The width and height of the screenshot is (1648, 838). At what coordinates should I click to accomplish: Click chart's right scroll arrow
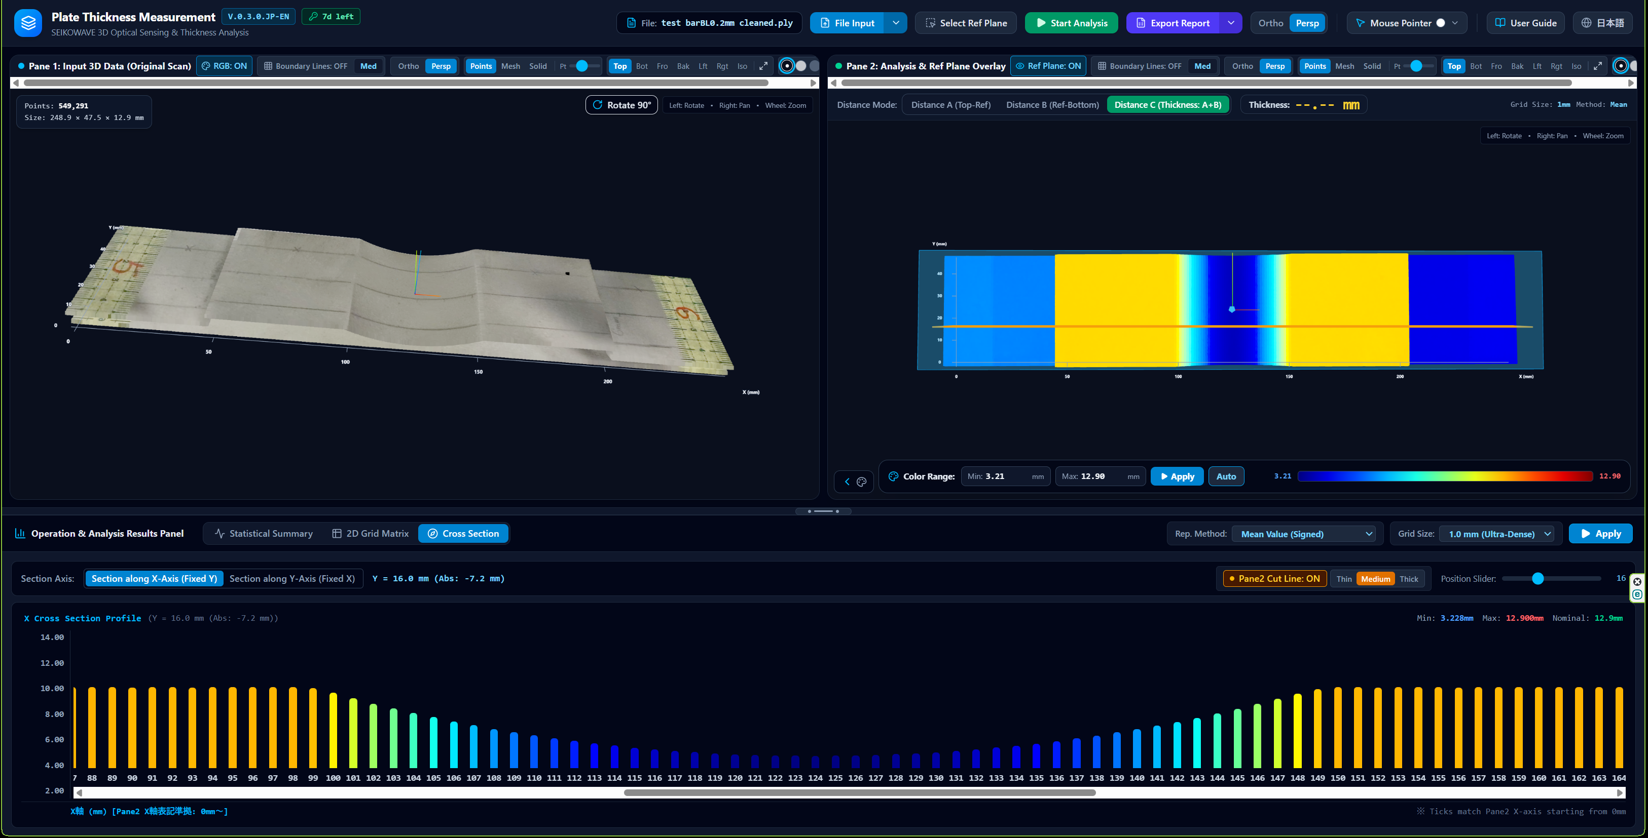[1620, 792]
